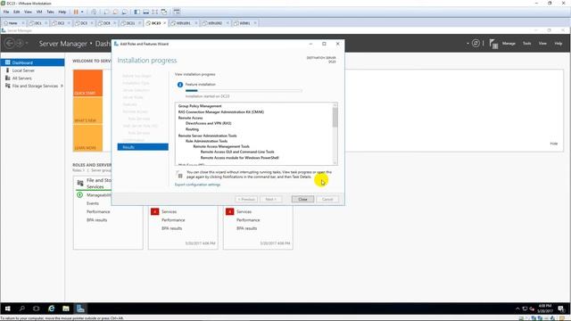Select Dashboard in the Server Manager sidebar

click(x=32, y=62)
